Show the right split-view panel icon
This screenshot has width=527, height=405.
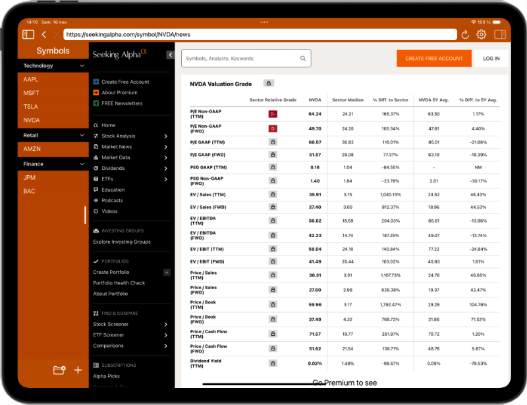499,35
